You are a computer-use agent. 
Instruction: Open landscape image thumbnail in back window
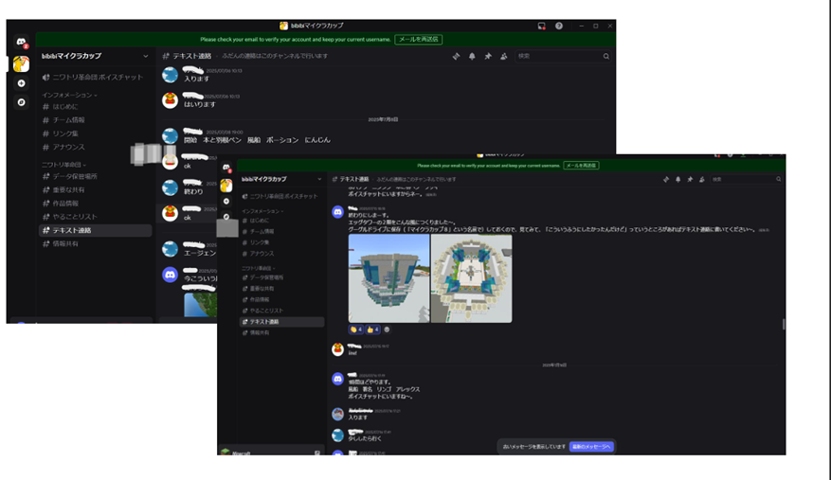(x=200, y=306)
